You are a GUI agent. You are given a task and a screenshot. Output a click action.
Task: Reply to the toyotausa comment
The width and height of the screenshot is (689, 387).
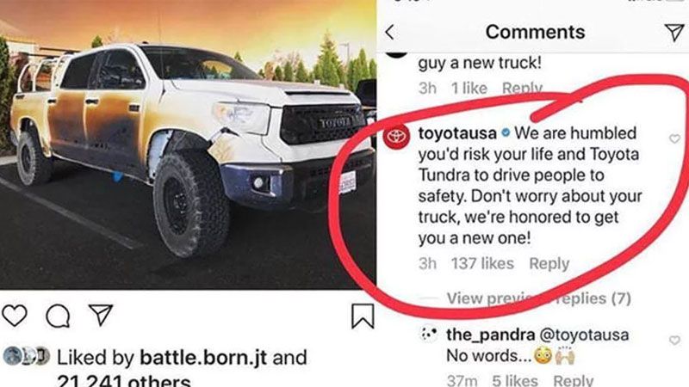[x=549, y=263]
